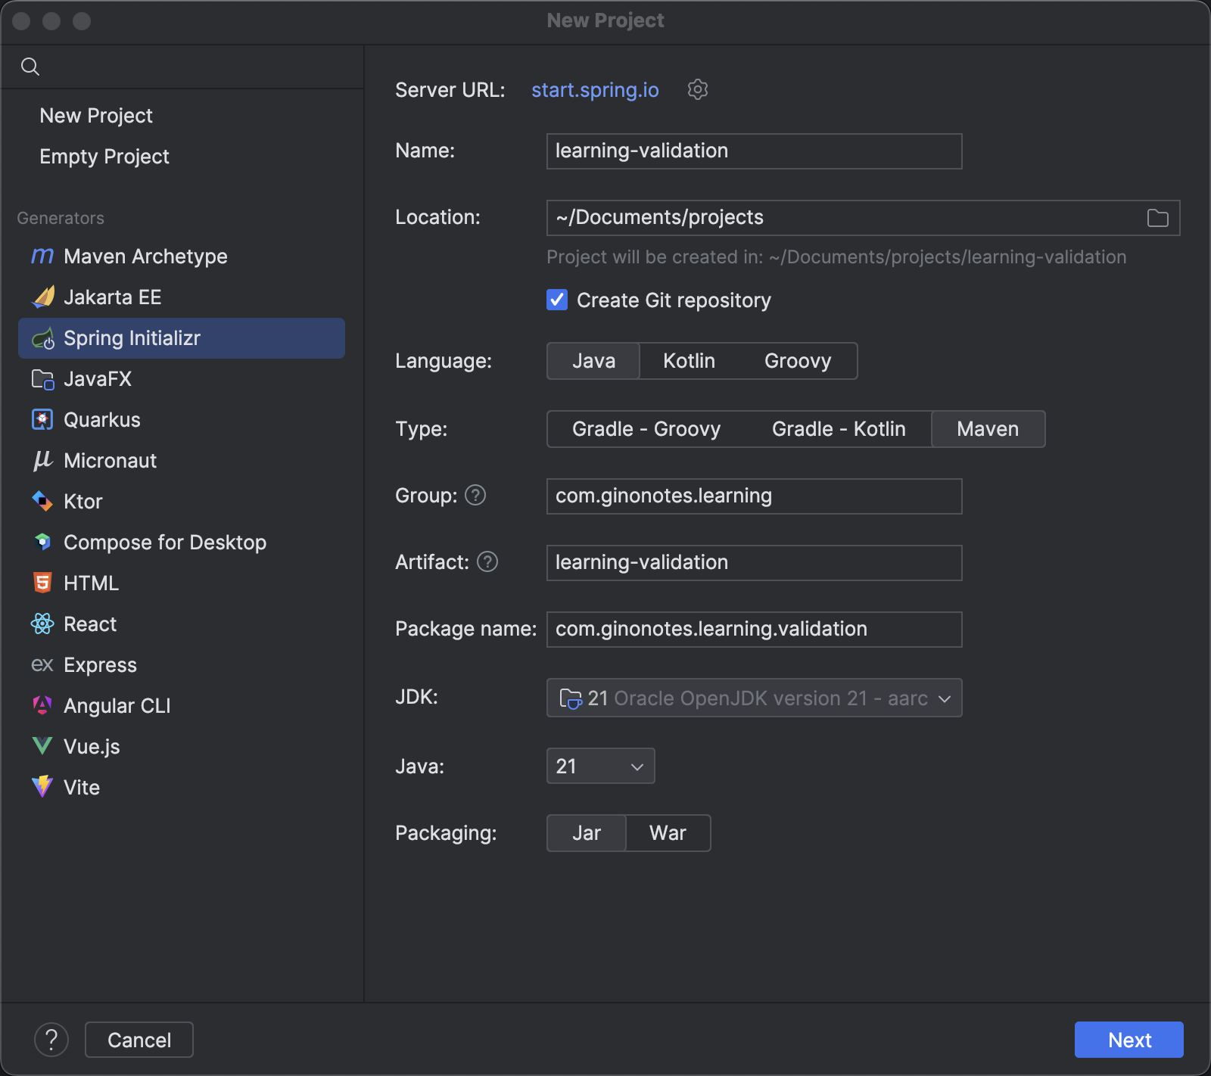Click the Spring Initializr generator label
The width and height of the screenshot is (1211, 1076).
click(132, 338)
